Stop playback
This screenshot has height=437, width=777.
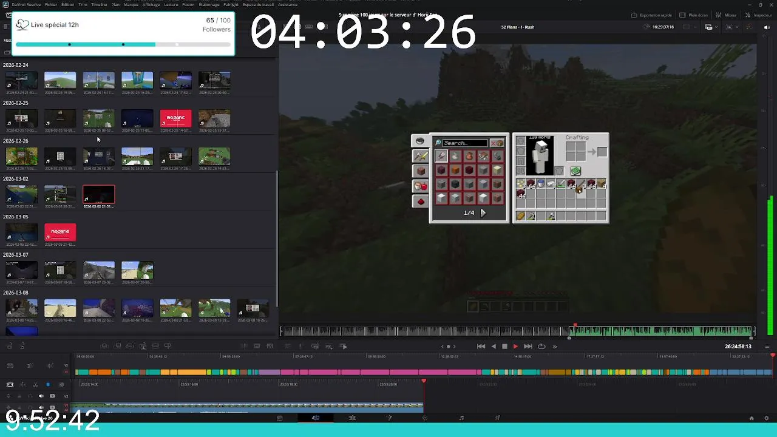click(504, 347)
